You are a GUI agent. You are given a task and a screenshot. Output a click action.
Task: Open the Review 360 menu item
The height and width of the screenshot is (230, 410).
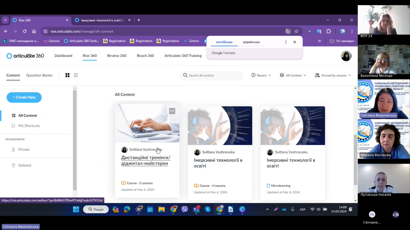117,56
